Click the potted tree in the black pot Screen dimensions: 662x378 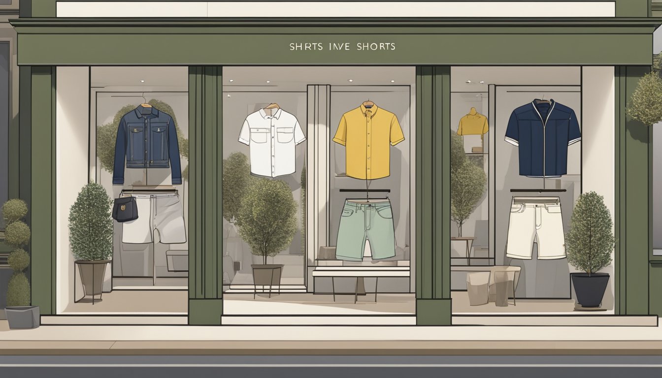coord(590,250)
